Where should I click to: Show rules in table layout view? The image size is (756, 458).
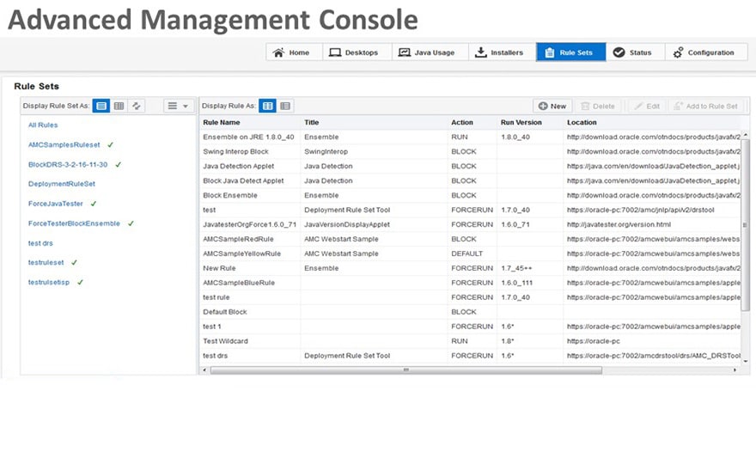[x=268, y=106]
